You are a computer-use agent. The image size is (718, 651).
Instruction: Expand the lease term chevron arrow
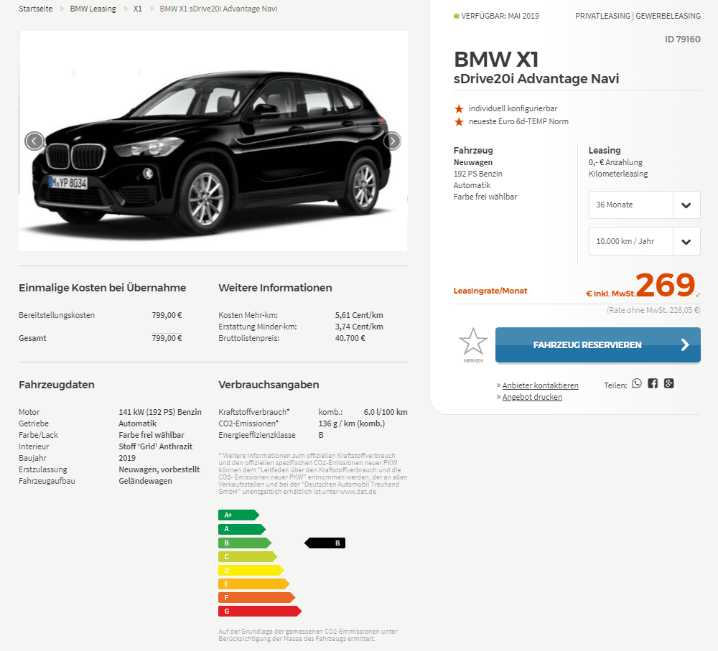coord(686,205)
